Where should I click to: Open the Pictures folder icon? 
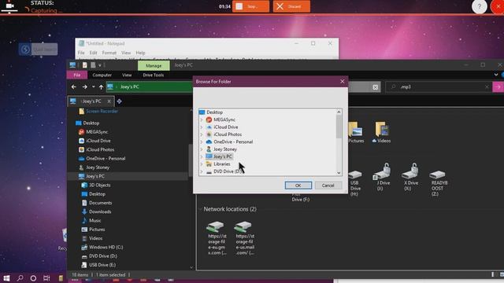coord(356,132)
